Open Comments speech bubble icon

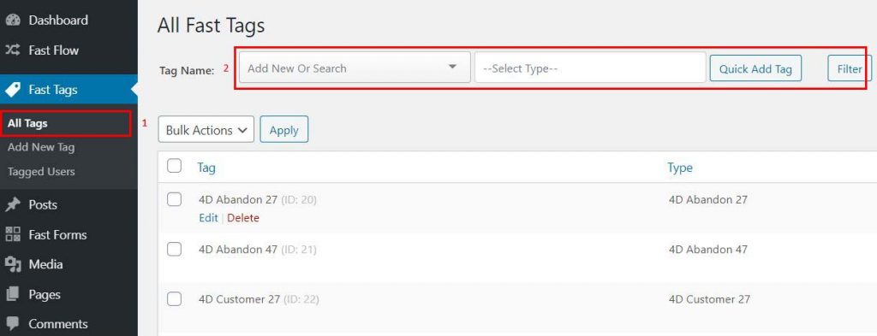12,324
